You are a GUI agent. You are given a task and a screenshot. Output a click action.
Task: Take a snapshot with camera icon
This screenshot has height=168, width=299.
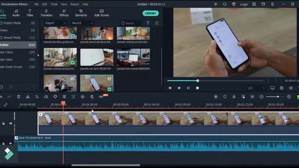(x=281, y=88)
